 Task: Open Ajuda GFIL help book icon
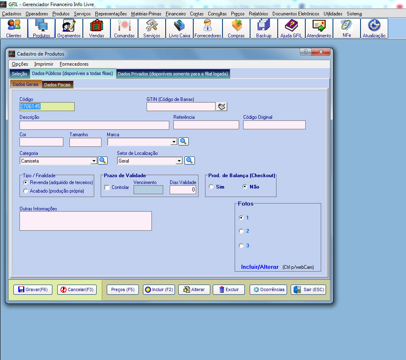coord(291,28)
